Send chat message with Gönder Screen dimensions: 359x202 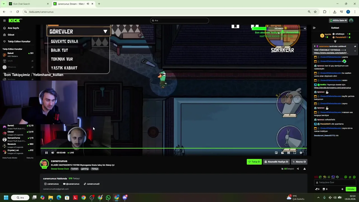pos(351,189)
